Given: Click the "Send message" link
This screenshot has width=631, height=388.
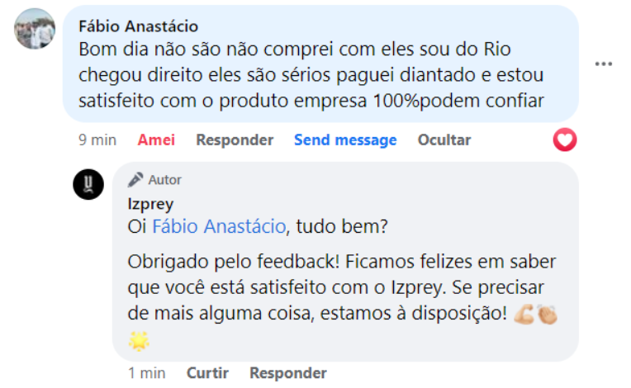Looking at the screenshot, I should (x=345, y=140).
